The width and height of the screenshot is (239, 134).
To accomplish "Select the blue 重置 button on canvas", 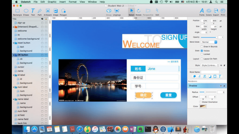I will 168,95.
